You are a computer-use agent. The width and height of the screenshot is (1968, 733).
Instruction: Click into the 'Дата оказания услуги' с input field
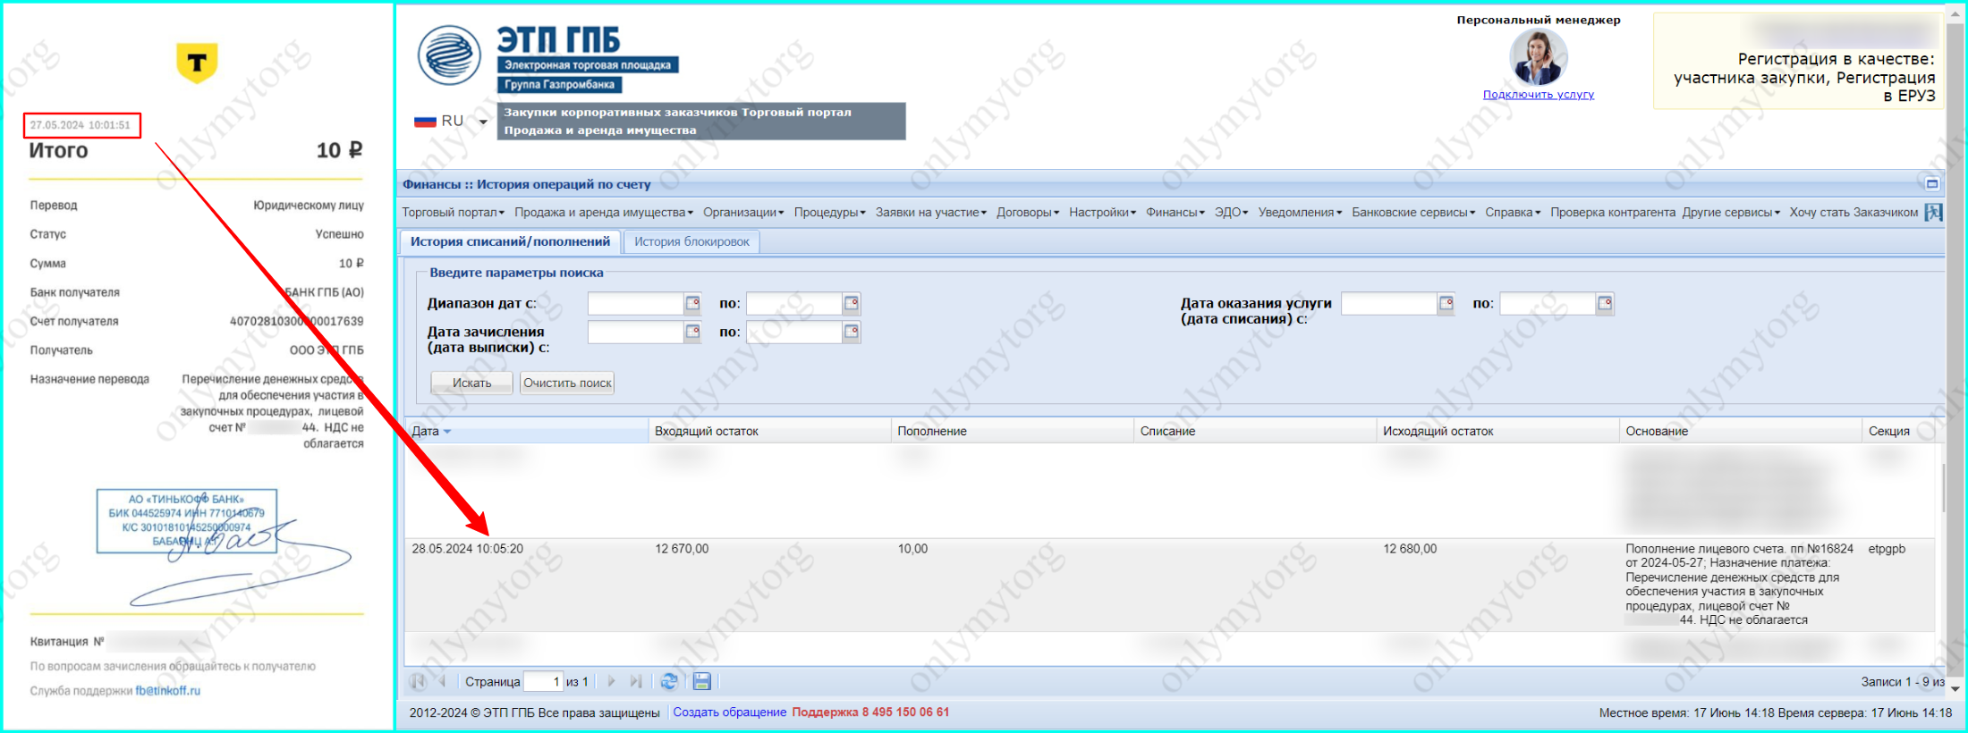(x=1390, y=304)
